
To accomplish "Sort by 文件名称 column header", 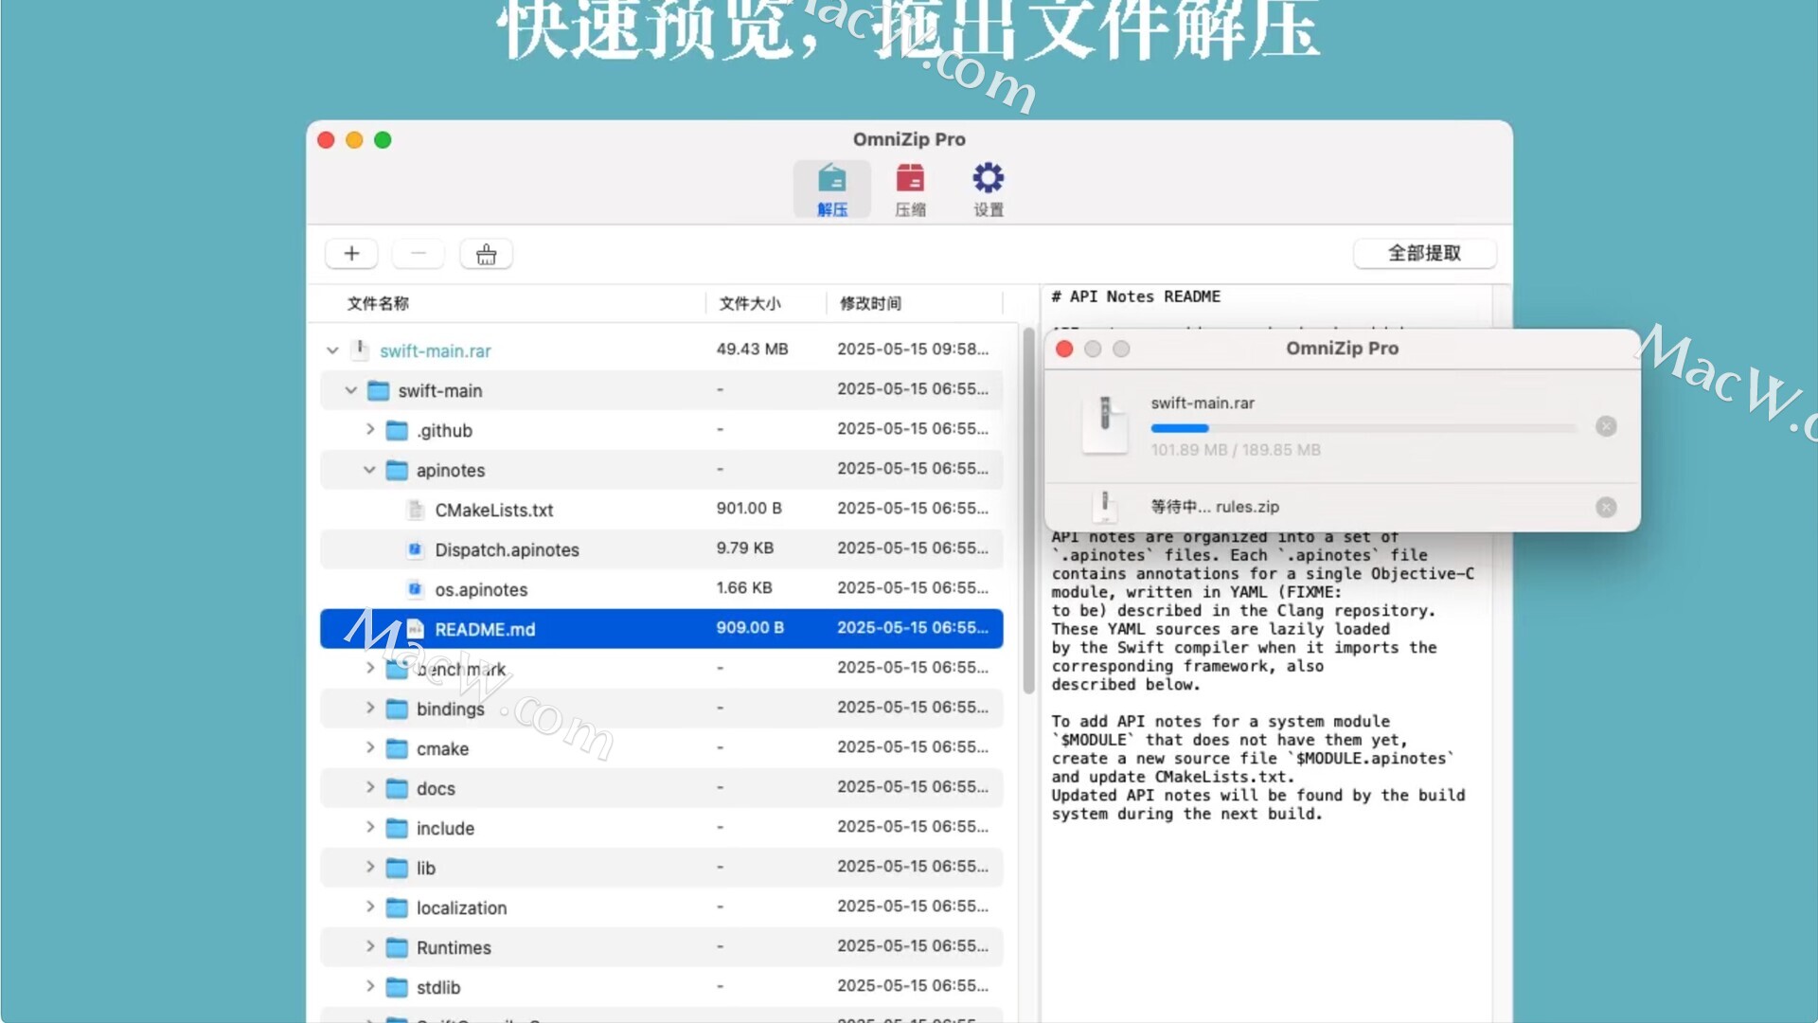I will pyautogui.click(x=378, y=303).
